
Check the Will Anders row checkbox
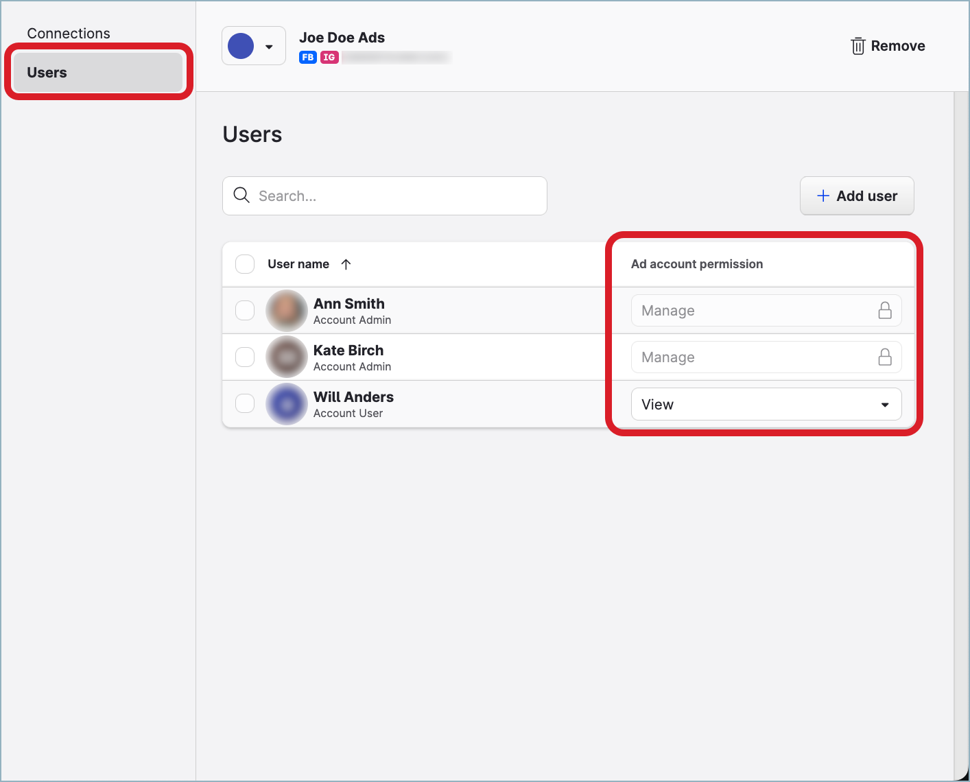[245, 403]
